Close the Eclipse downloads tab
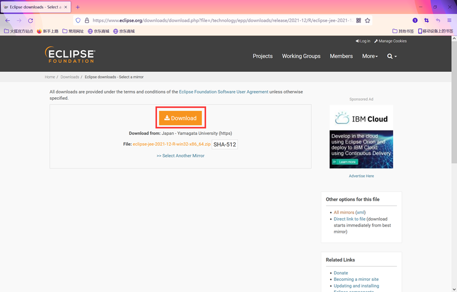 (x=66, y=7)
